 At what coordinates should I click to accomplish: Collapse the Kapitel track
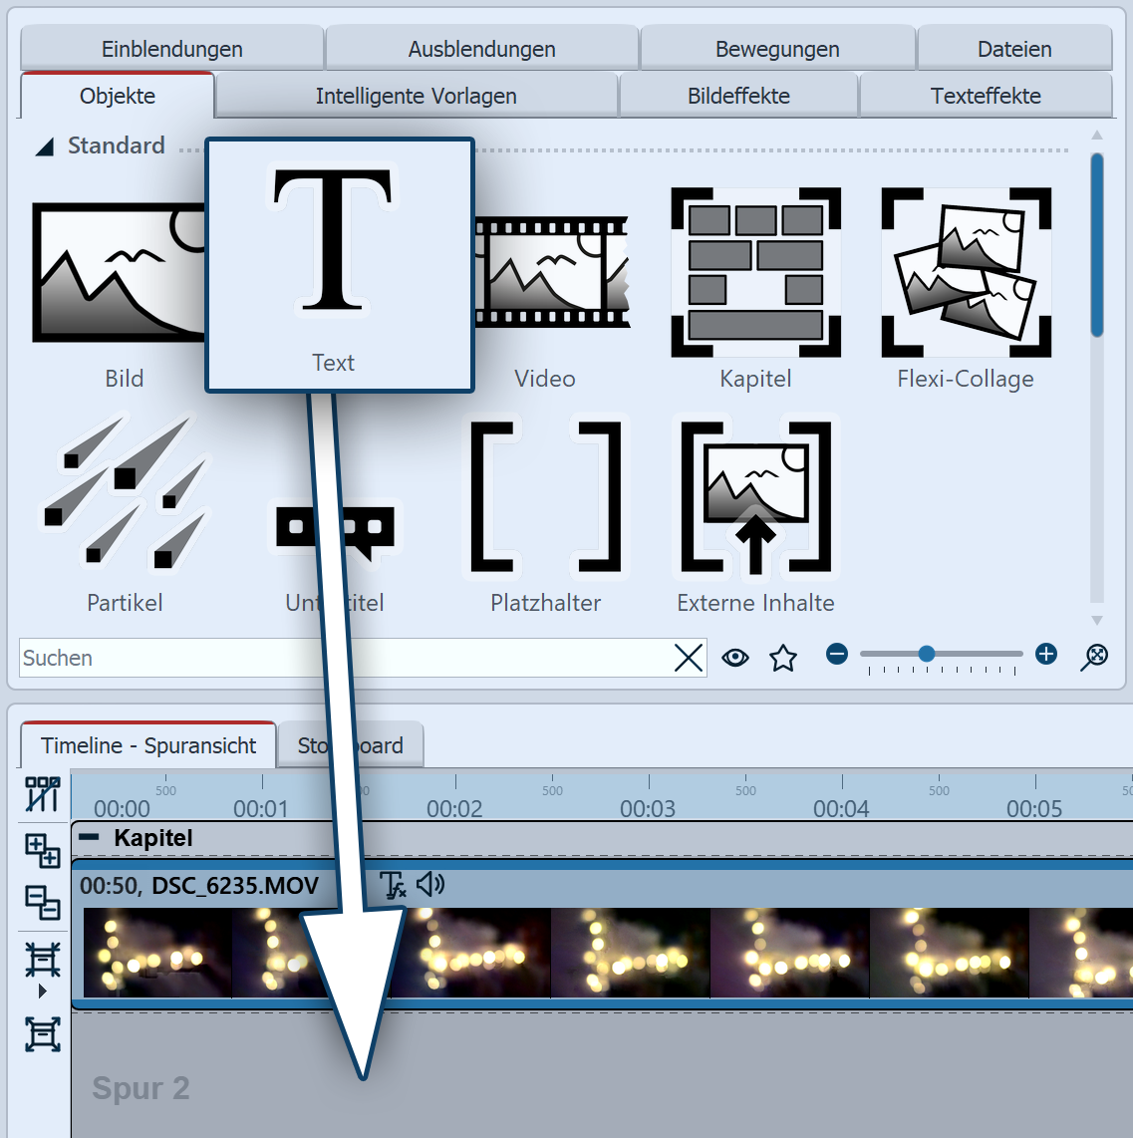click(x=90, y=838)
